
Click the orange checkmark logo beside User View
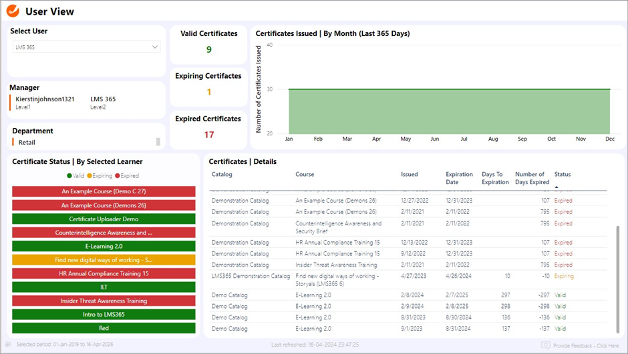click(x=13, y=11)
